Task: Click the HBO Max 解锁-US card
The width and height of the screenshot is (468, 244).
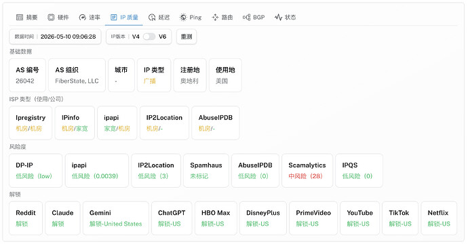Action: pyautogui.click(x=216, y=218)
